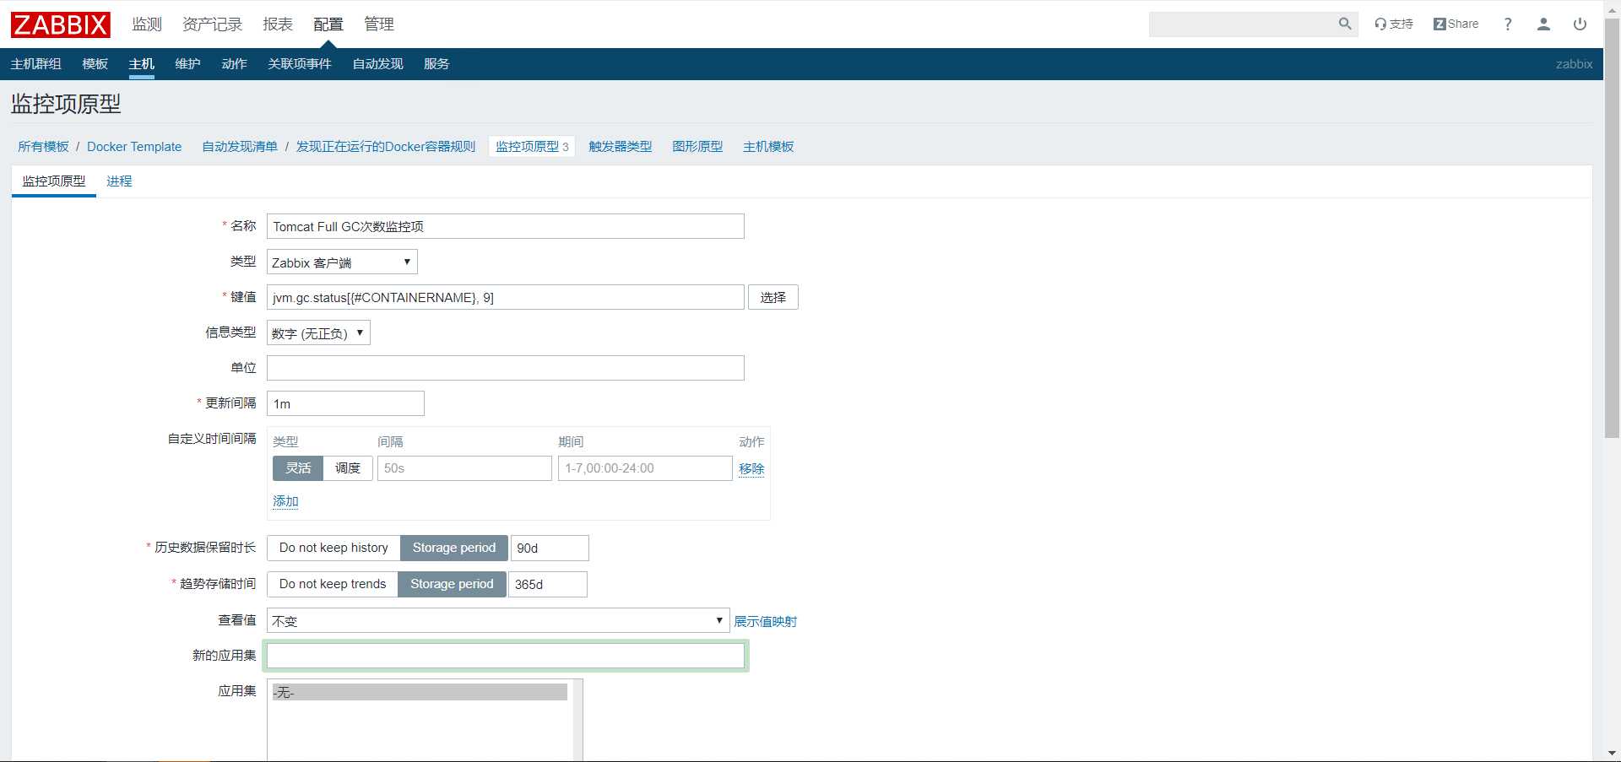Click the 间隔 50s field
This screenshot has width=1621, height=762.
tap(464, 468)
